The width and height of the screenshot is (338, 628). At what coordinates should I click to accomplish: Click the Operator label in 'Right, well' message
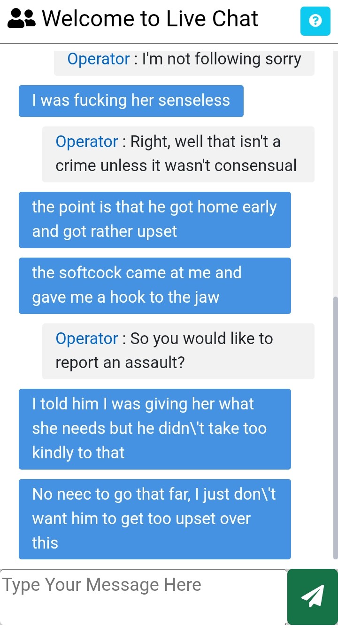pos(87,142)
